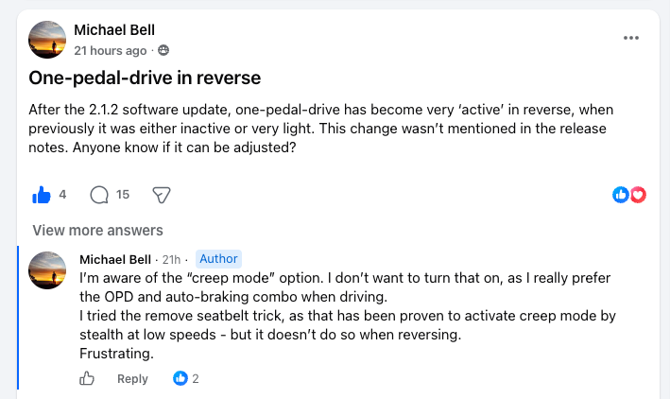The width and height of the screenshot is (670, 399).
Task: Click the red heart reaction icon
Action: 638,195
